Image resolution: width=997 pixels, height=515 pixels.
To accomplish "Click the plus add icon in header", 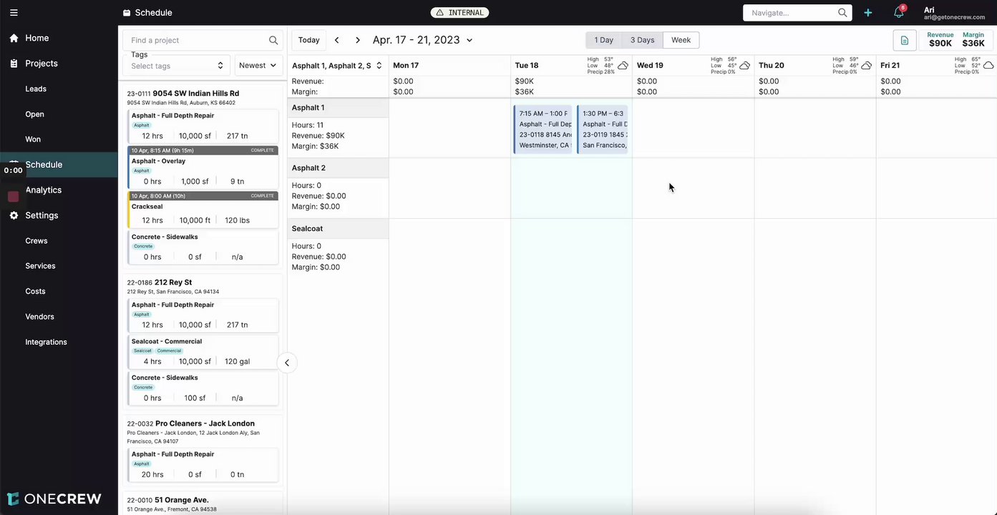I will pyautogui.click(x=868, y=12).
